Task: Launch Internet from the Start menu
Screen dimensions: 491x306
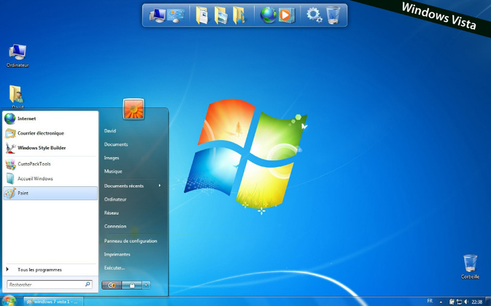Action: 50,118
